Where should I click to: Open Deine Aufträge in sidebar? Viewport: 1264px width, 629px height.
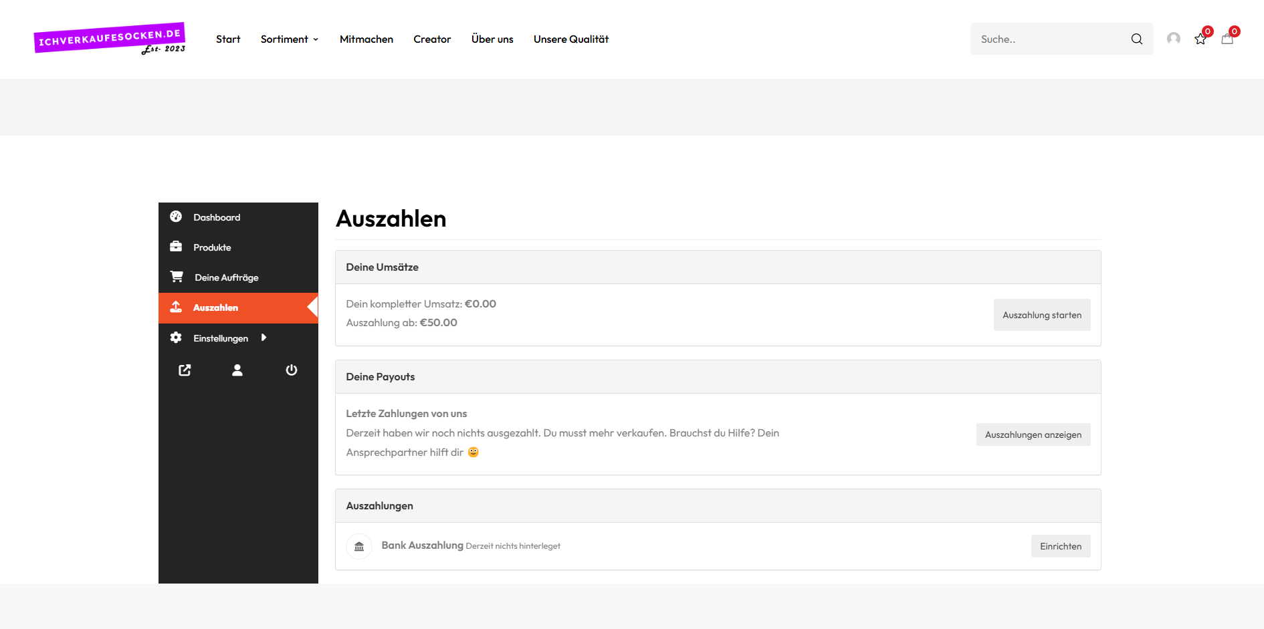pos(226,277)
